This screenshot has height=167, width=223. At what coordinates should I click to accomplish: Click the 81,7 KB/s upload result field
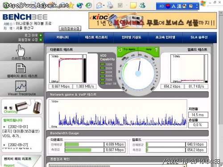click(x=196, y=86)
